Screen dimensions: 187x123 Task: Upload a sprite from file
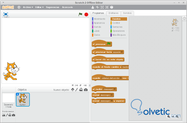tap(81, 90)
